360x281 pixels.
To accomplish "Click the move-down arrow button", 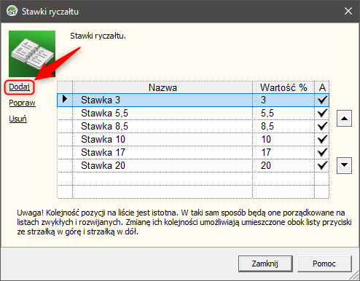I will point(344,165).
